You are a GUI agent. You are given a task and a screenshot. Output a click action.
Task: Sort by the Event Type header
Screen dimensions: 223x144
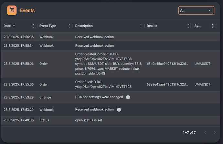pyautogui.click(x=48, y=26)
